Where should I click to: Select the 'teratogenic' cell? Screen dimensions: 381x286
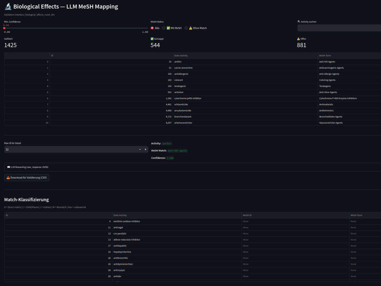(x=245, y=86)
